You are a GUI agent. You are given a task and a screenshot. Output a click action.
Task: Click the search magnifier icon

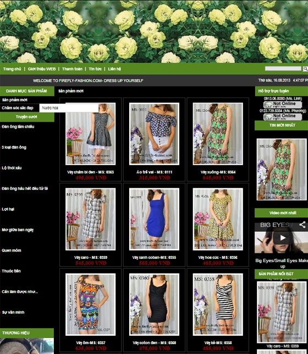coord(305,69)
